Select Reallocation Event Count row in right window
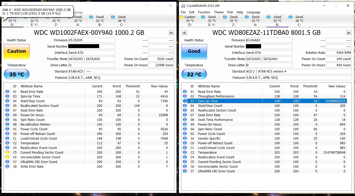This screenshot has height=196, width=355. pyautogui.click(x=265, y=157)
